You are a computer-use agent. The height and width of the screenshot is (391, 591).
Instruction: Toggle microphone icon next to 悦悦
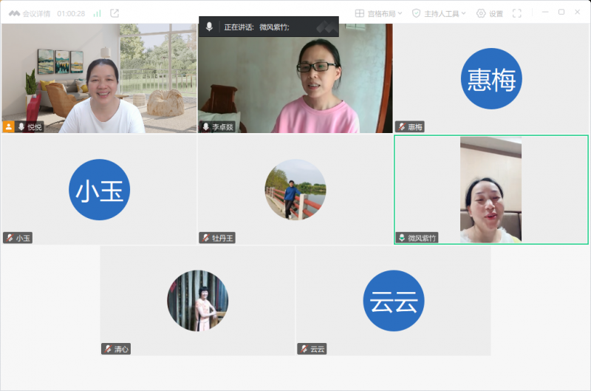(x=21, y=126)
